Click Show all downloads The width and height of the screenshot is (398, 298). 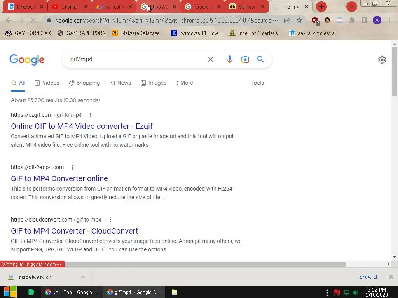click(368, 277)
